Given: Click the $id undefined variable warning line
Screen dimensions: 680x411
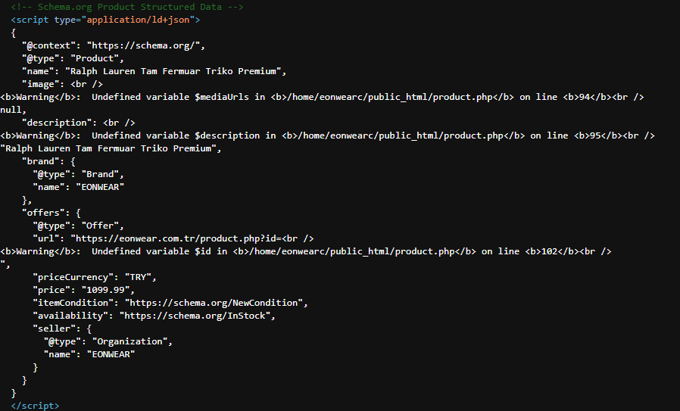Looking at the screenshot, I should click(x=306, y=251).
